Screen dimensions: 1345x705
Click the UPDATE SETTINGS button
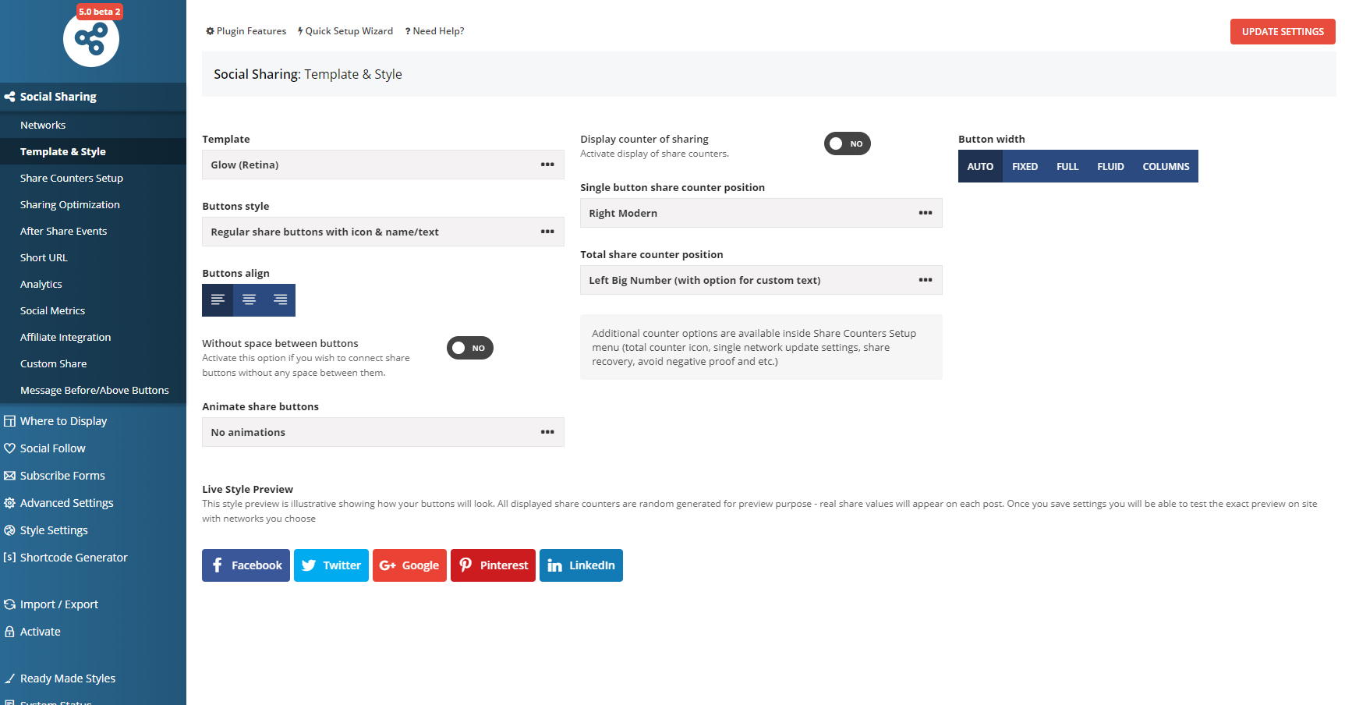click(1283, 31)
